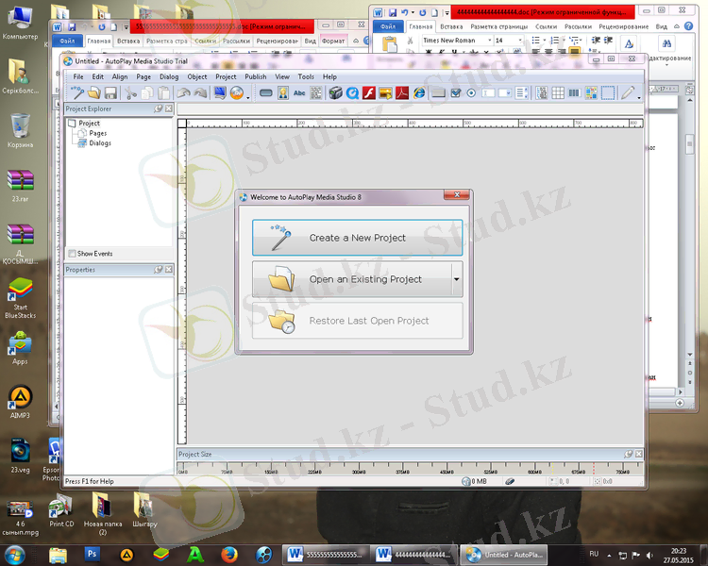Open the Dialog menu
The width and height of the screenshot is (708, 566).
point(169,76)
